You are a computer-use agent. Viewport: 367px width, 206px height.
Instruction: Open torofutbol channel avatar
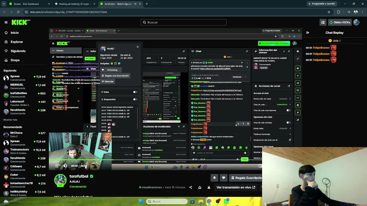click(x=60, y=180)
